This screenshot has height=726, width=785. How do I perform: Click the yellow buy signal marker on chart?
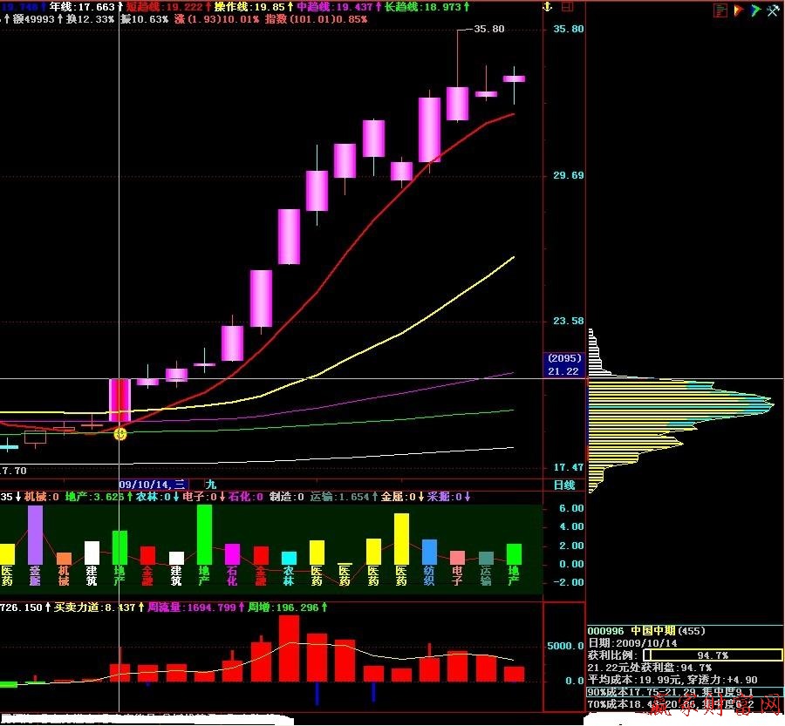point(120,433)
